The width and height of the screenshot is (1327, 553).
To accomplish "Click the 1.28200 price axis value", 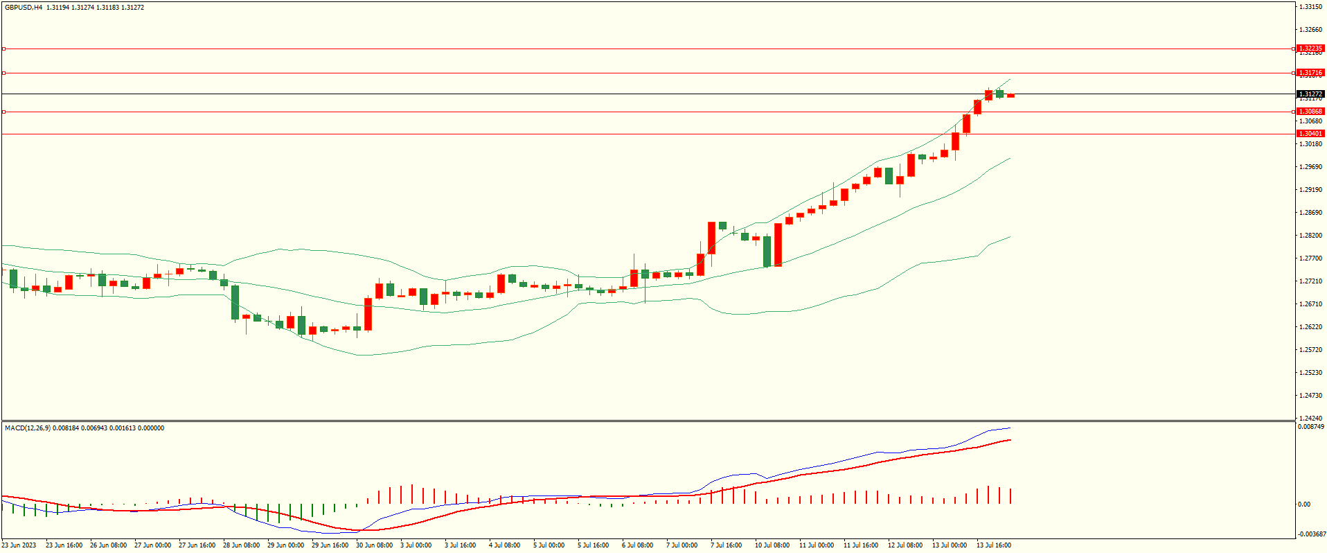I will tap(1311, 236).
